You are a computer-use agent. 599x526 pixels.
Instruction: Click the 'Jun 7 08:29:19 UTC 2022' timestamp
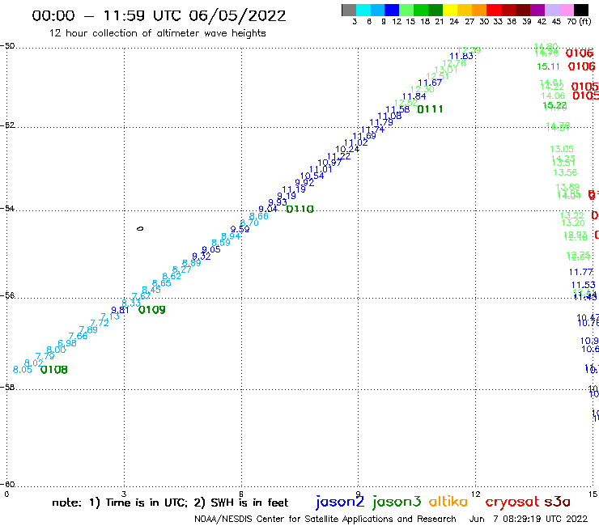click(x=529, y=519)
